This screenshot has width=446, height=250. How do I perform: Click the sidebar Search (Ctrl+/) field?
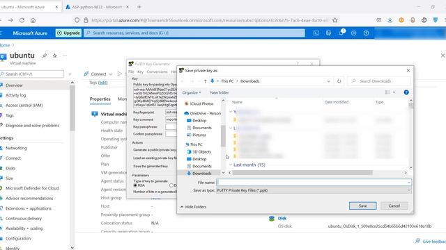(x=32, y=74)
